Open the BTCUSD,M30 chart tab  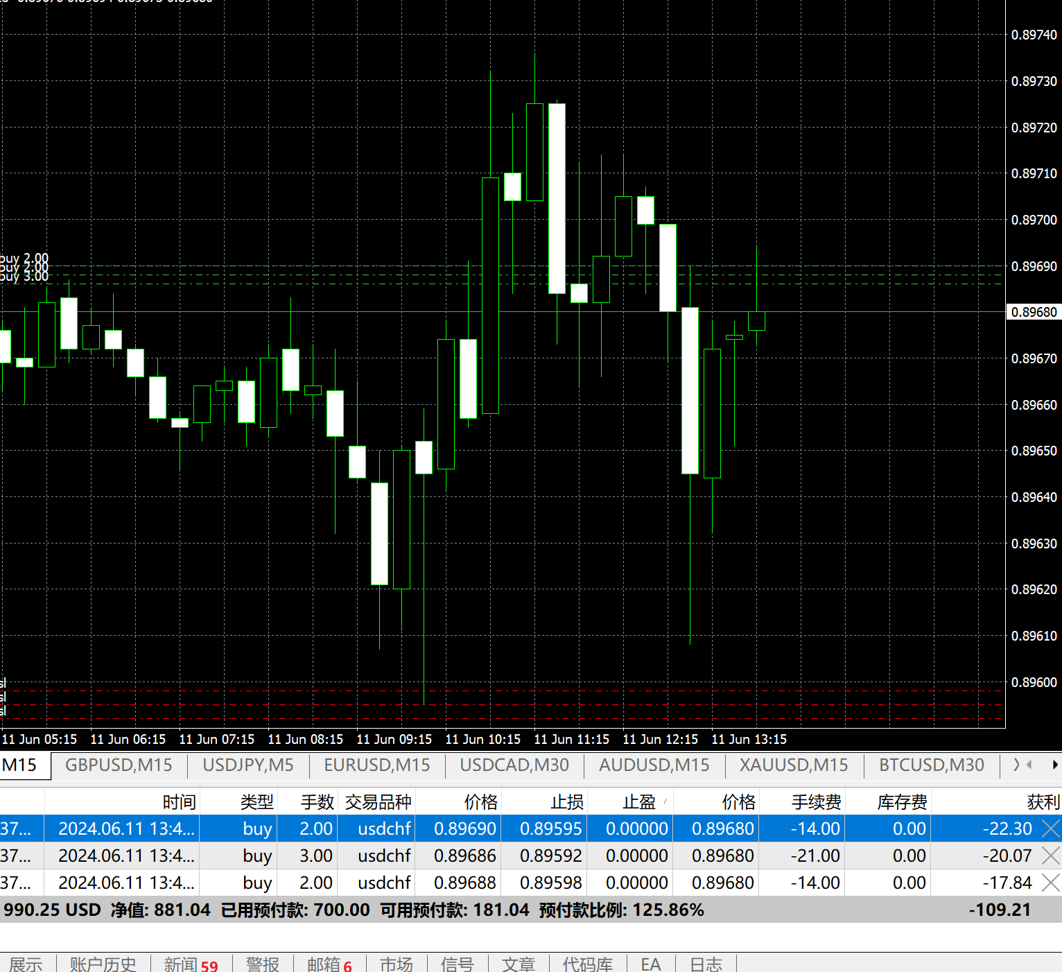coord(932,765)
